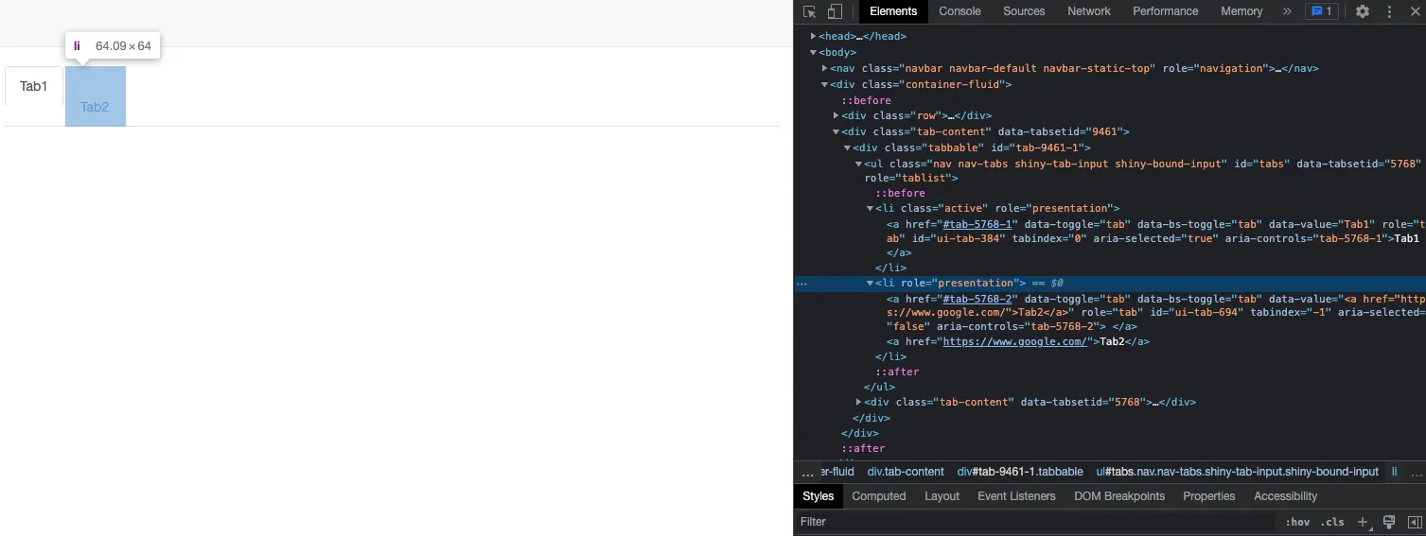Toggle the :hov element state button
This screenshot has width=1426, height=536.
(x=1297, y=522)
